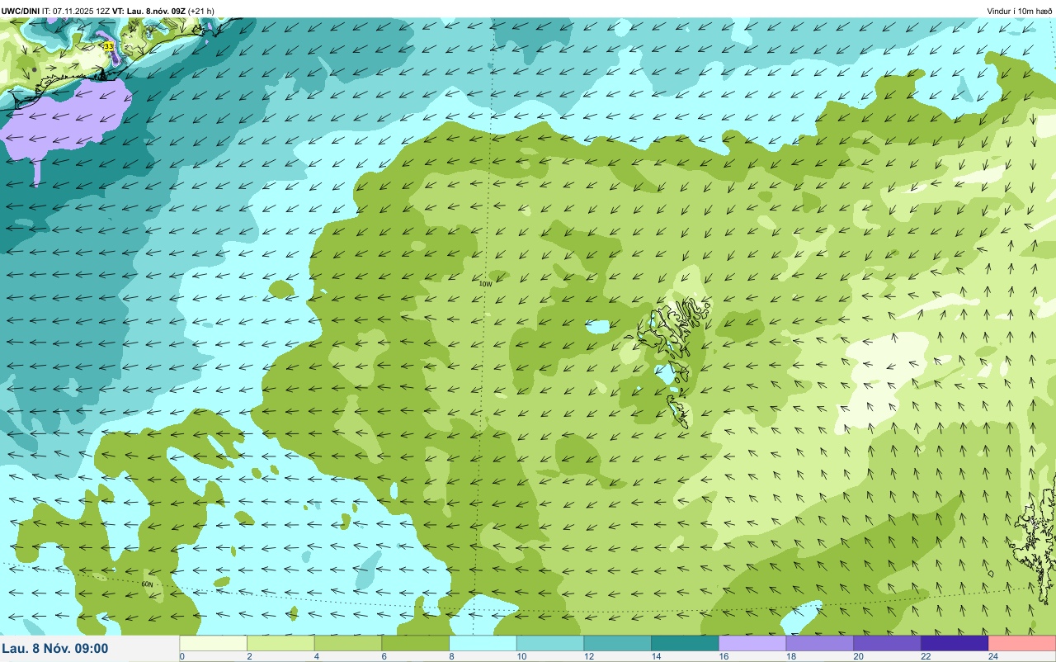The image size is (1056, 662).
Task: Click the 10–12 light teal legend swatch
Action: 550,643
